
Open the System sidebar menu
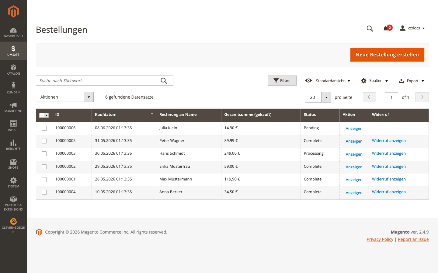coord(13,183)
